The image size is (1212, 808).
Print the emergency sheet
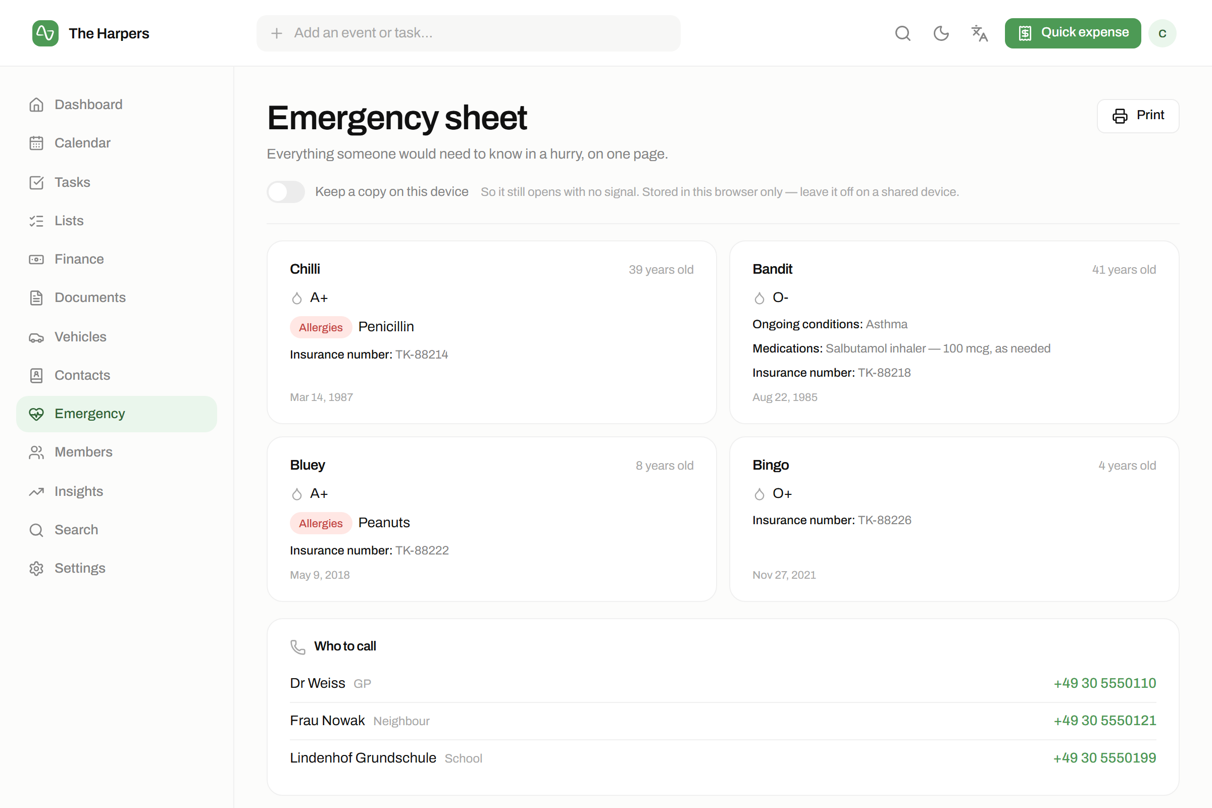[x=1138, y=116]
